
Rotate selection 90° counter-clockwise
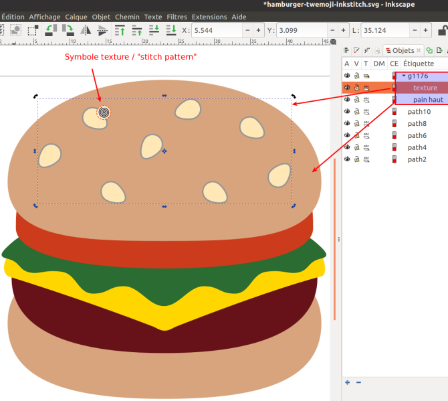click(51, 30)
